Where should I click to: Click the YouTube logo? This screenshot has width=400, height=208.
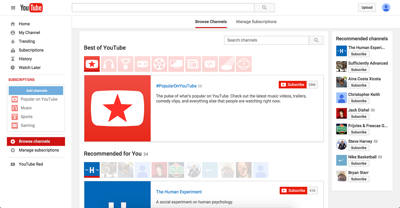(x=31, y=8)
